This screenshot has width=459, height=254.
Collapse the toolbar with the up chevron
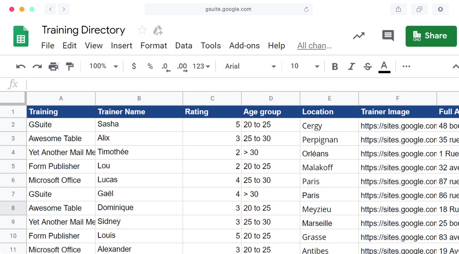click(456, 66)
